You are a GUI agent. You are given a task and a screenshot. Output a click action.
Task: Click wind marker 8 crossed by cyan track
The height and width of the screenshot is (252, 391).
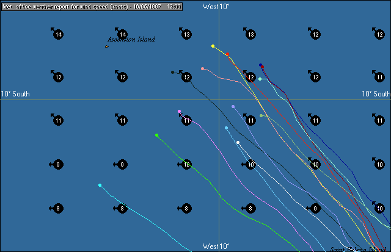pyautogui.click(x=122, y=209)
